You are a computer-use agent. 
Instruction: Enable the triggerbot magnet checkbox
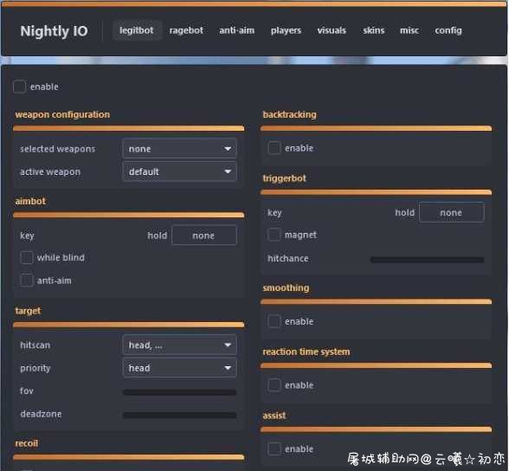click(x=274, y=235)
